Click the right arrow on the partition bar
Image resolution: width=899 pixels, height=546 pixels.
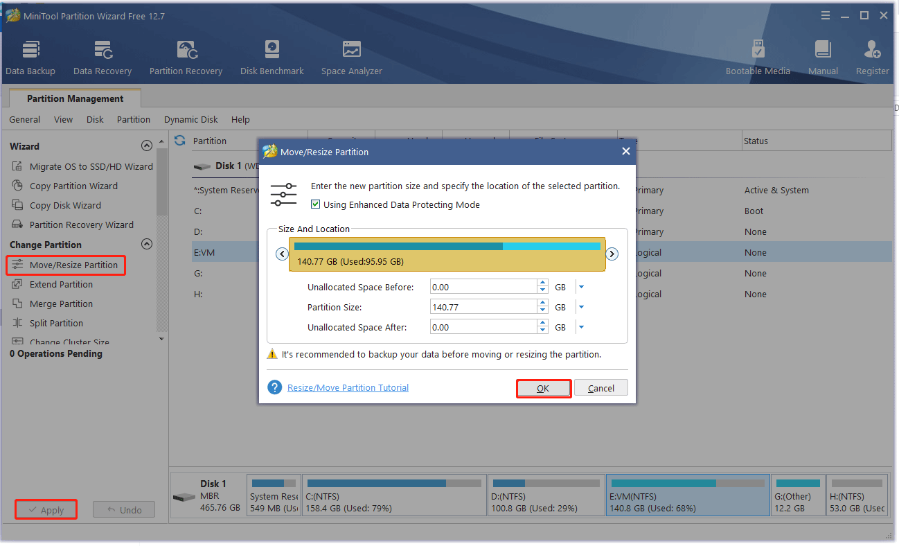pyautogui.click(x=612, y=254)
